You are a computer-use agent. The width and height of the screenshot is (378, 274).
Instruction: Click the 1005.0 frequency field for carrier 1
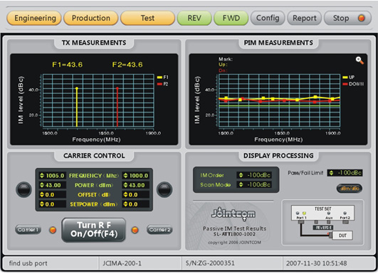click(x=52, y=176)
